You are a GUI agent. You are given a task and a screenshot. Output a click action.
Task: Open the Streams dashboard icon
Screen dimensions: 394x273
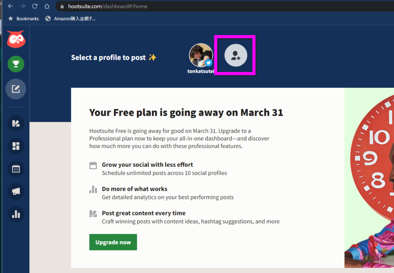(16, 146)
